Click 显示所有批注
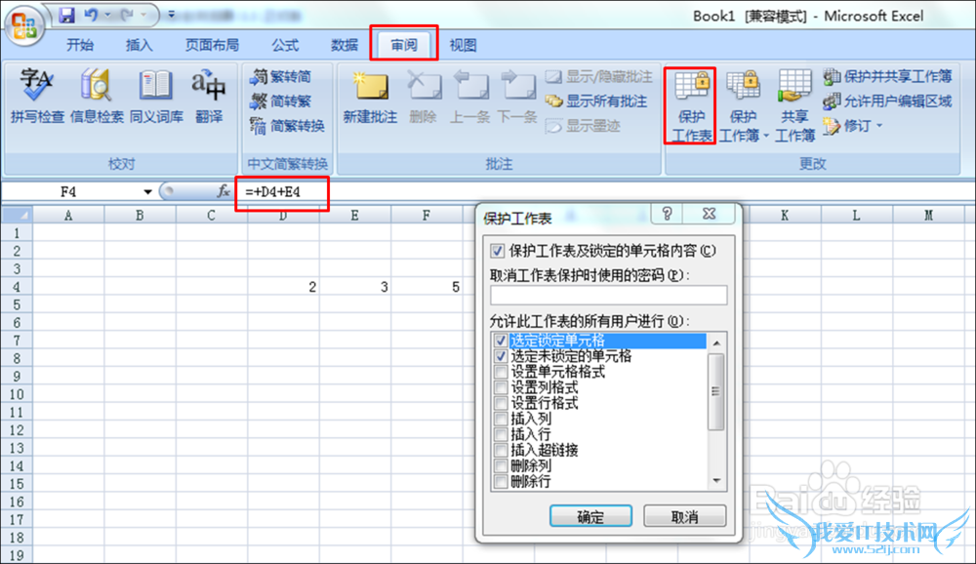 (x=595, y=101)
